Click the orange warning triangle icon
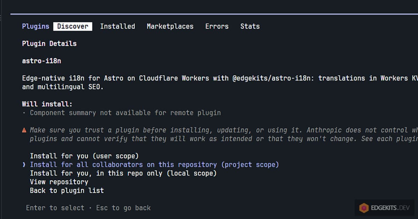Screen dimensions: 418x219 click(x=24, y=130)
